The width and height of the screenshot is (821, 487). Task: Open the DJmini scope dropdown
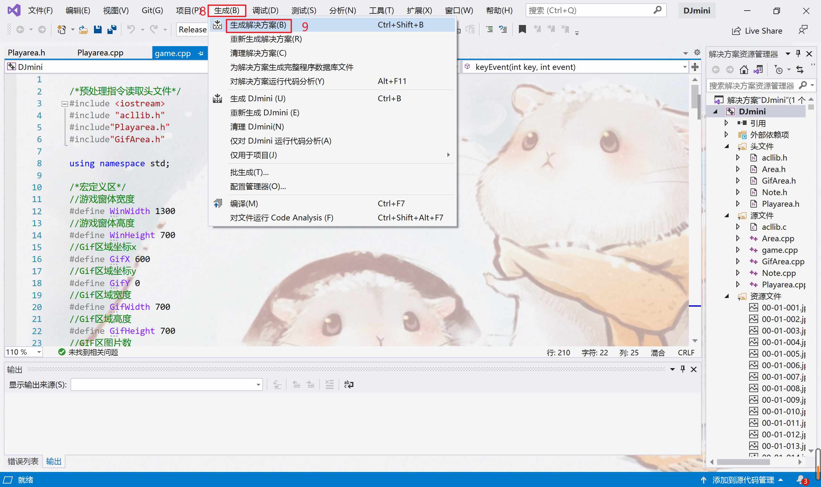(x=107, y=67)
